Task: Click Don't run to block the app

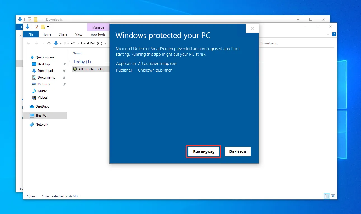Action: [237, 151]
